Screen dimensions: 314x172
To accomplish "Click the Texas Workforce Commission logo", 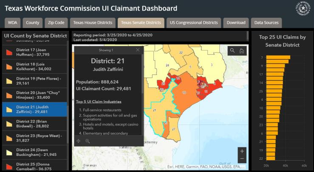I will [x=303, y=8].
